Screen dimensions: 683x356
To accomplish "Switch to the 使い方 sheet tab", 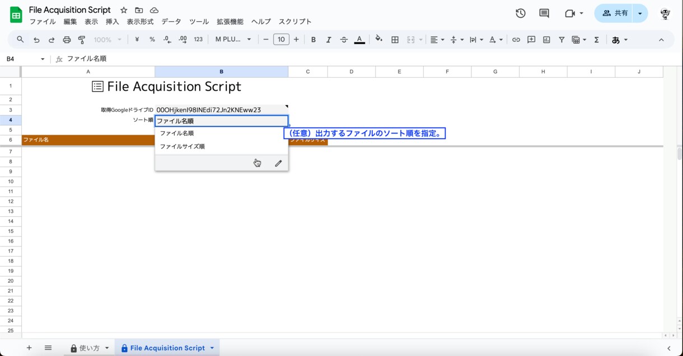I will pos(90,348).
